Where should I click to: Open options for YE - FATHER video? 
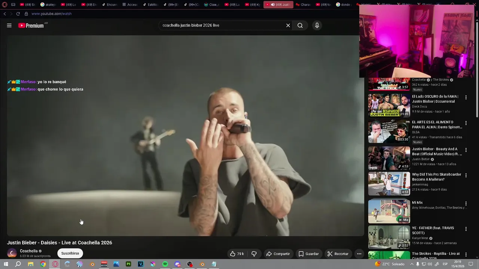466,229
